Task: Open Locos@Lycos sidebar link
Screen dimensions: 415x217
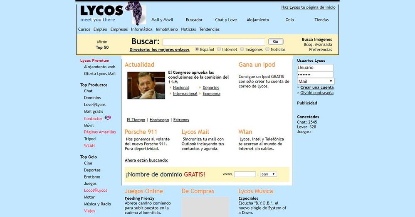Action: click(x=96, y=190)
